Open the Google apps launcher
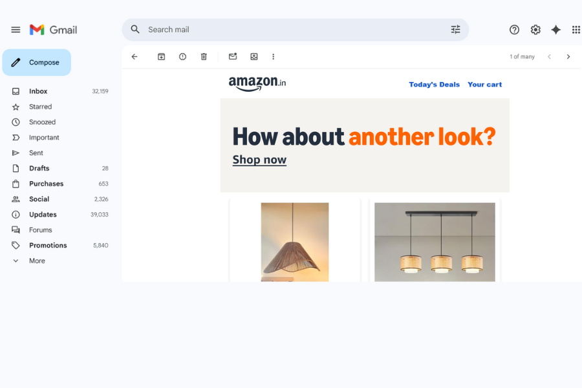Image resolution: width=582 pixels, height=388 pixels. point(576,30)
